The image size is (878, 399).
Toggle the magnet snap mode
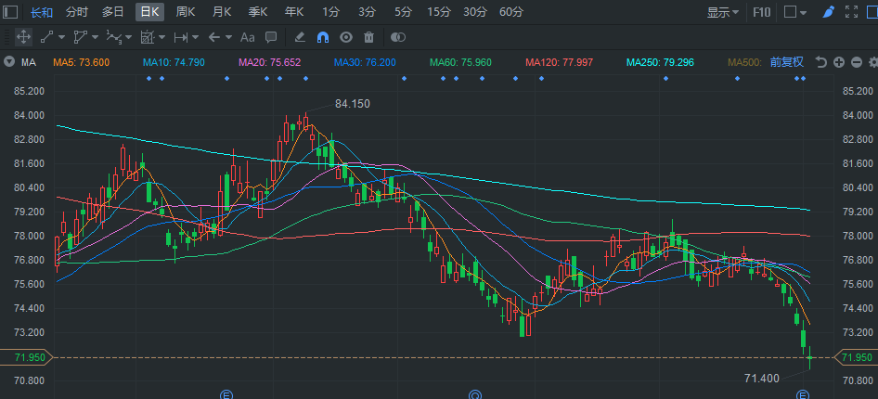(323, 37)
